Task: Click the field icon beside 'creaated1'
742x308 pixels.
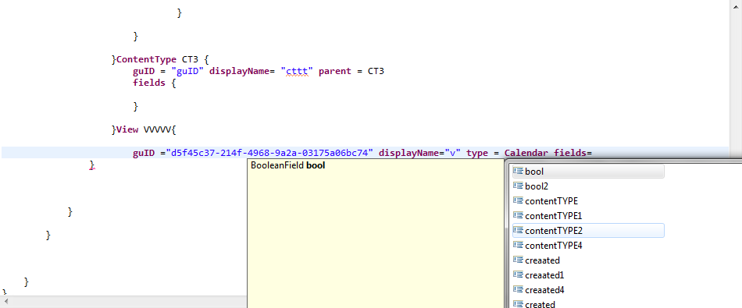Action: point(518,275)
